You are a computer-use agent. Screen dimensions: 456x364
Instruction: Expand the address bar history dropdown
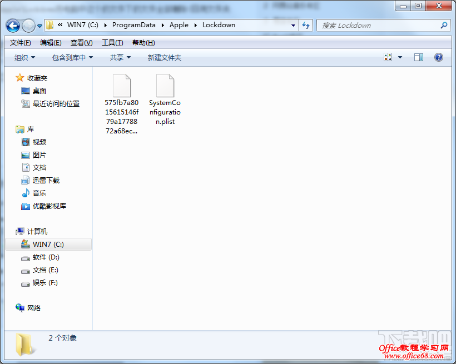[293, 26]
